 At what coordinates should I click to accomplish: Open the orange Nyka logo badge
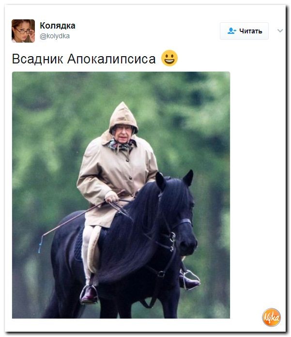tap(272, 318)
